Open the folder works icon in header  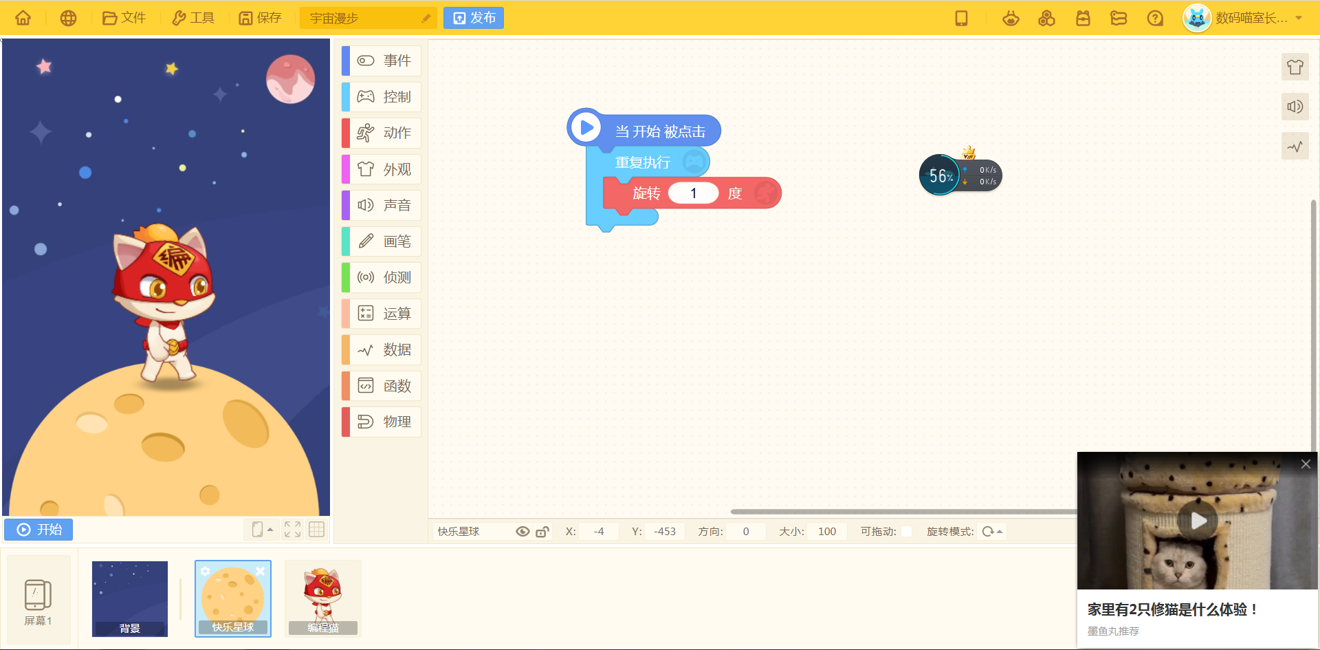[x=1119, y=18]
